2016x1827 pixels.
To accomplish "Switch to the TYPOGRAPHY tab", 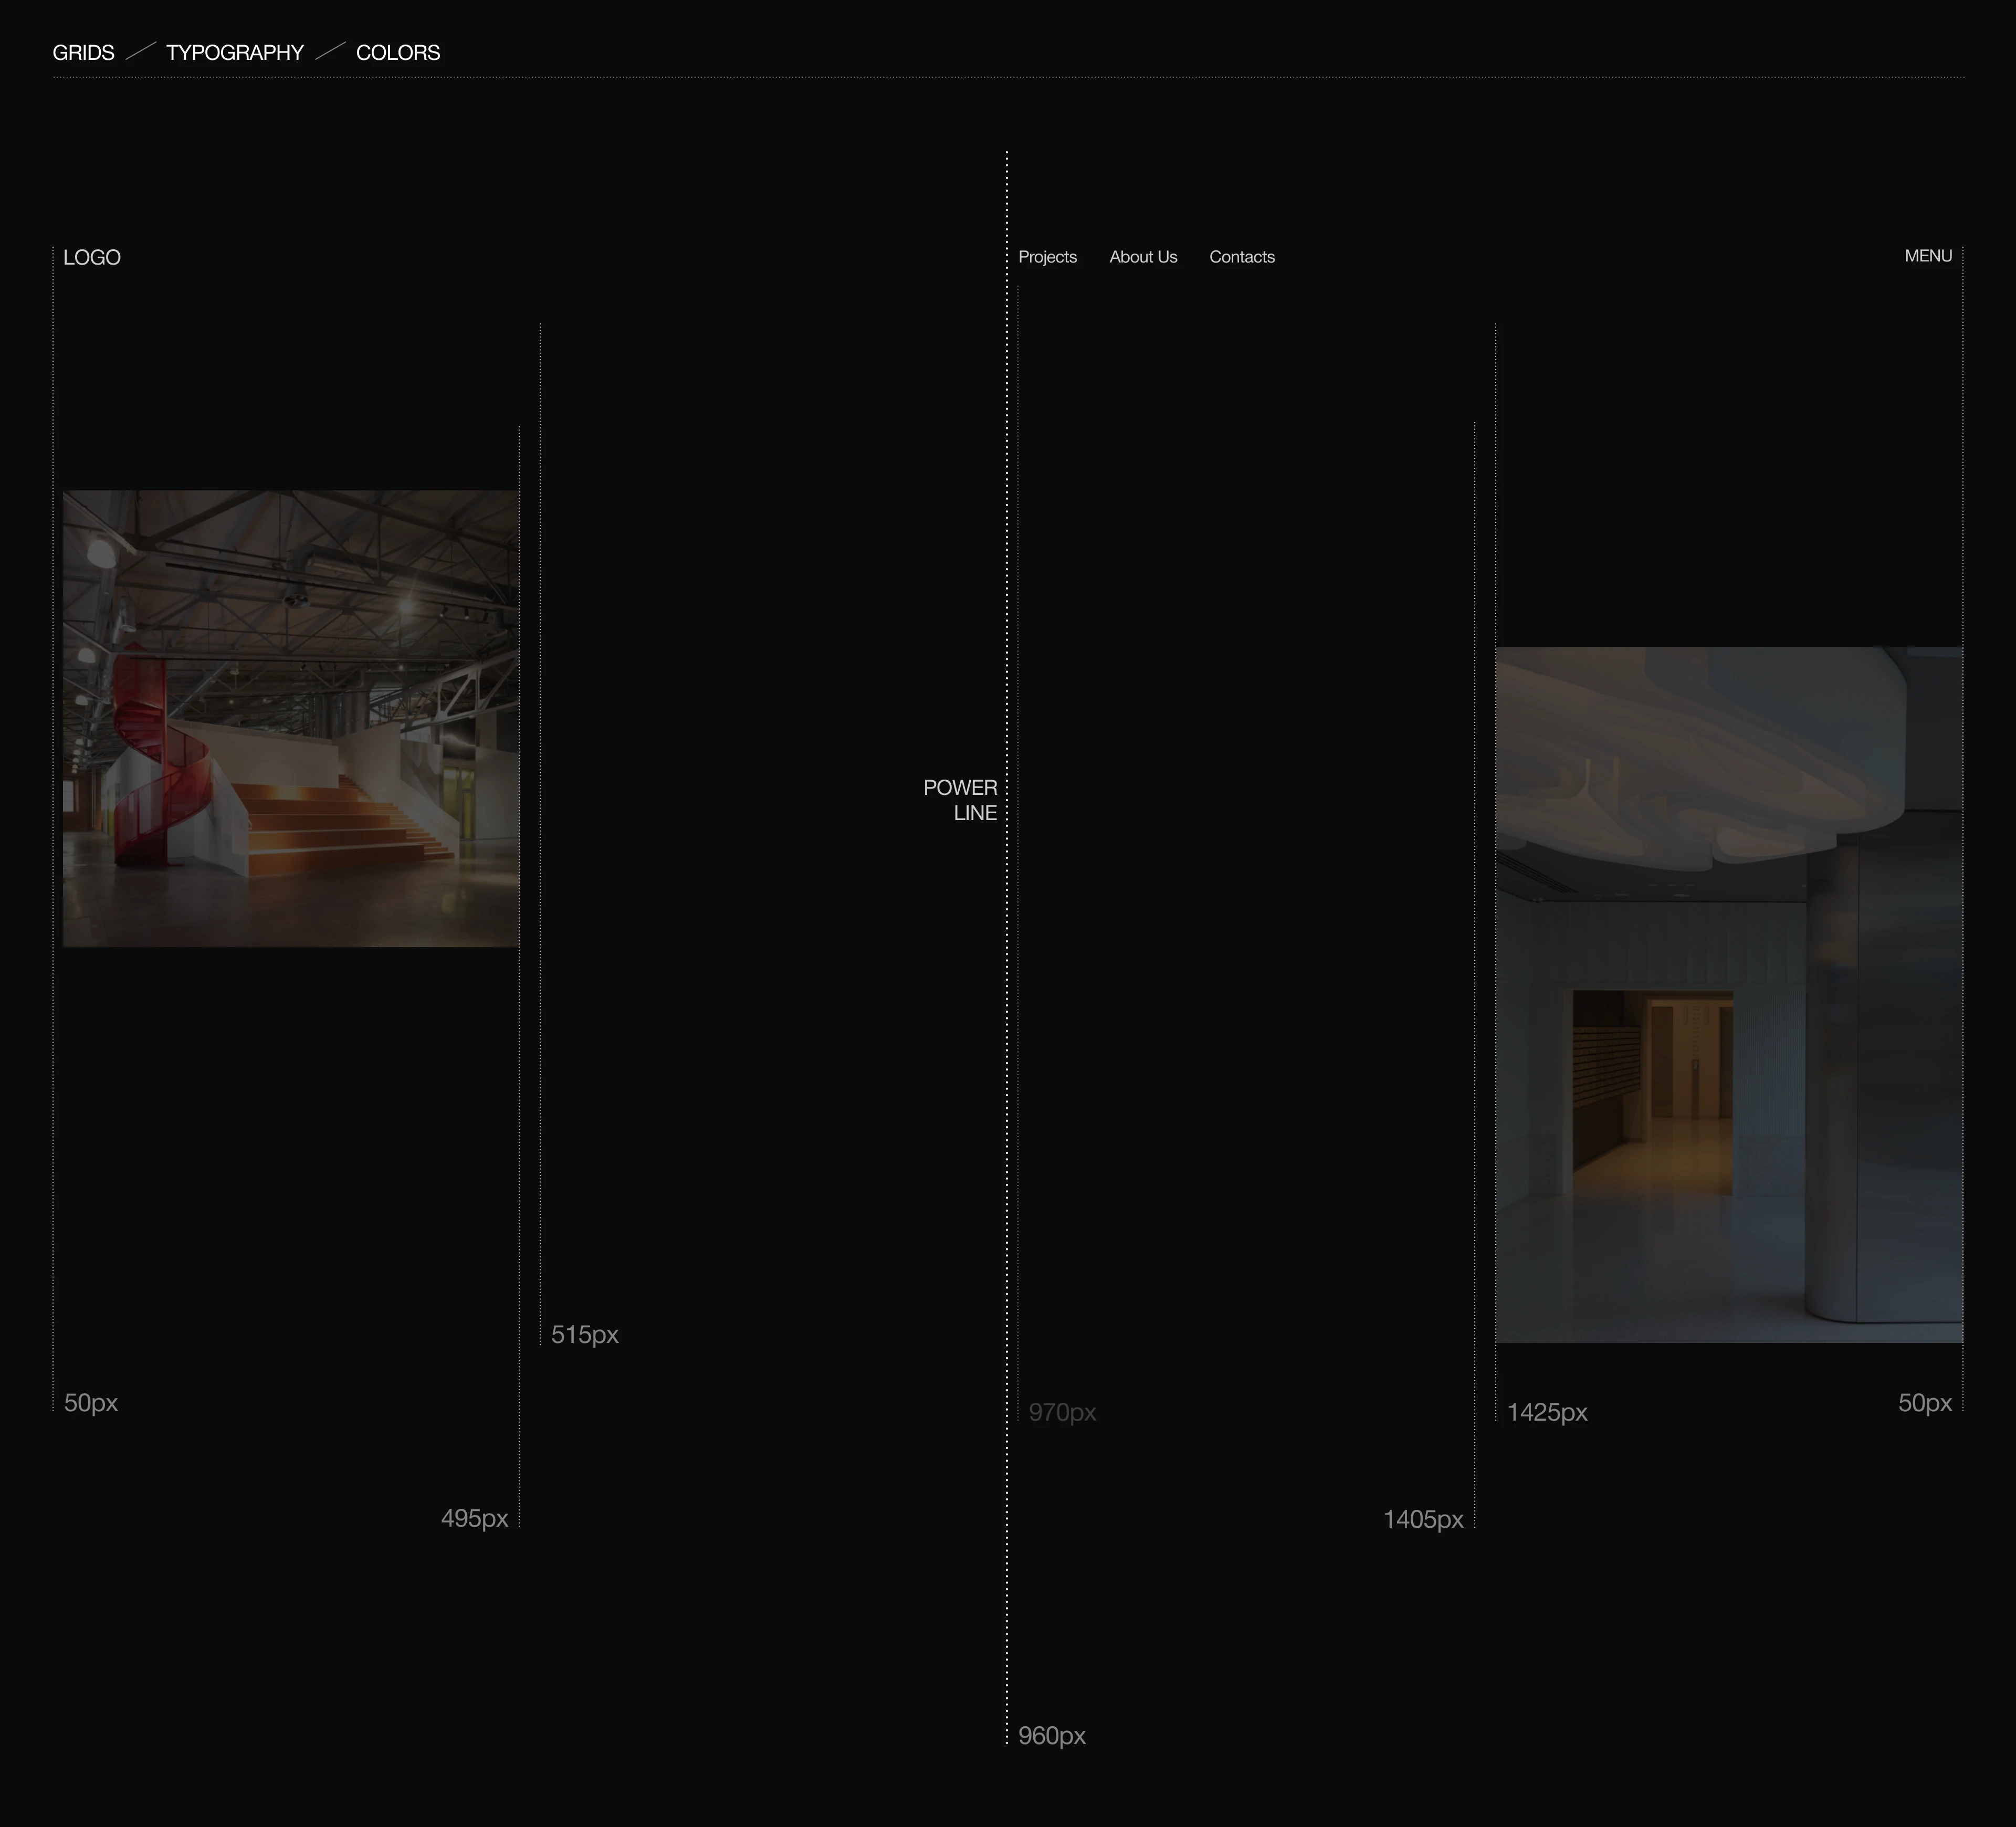I will [235, 52].
